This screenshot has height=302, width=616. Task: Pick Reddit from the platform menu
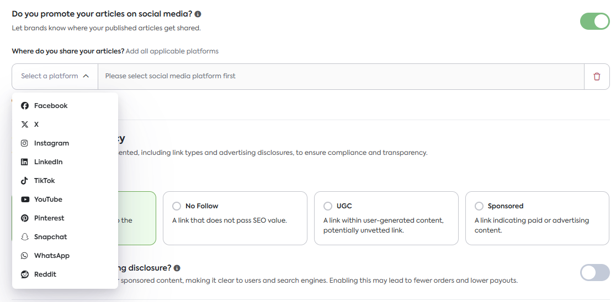(x=45, y=274)
